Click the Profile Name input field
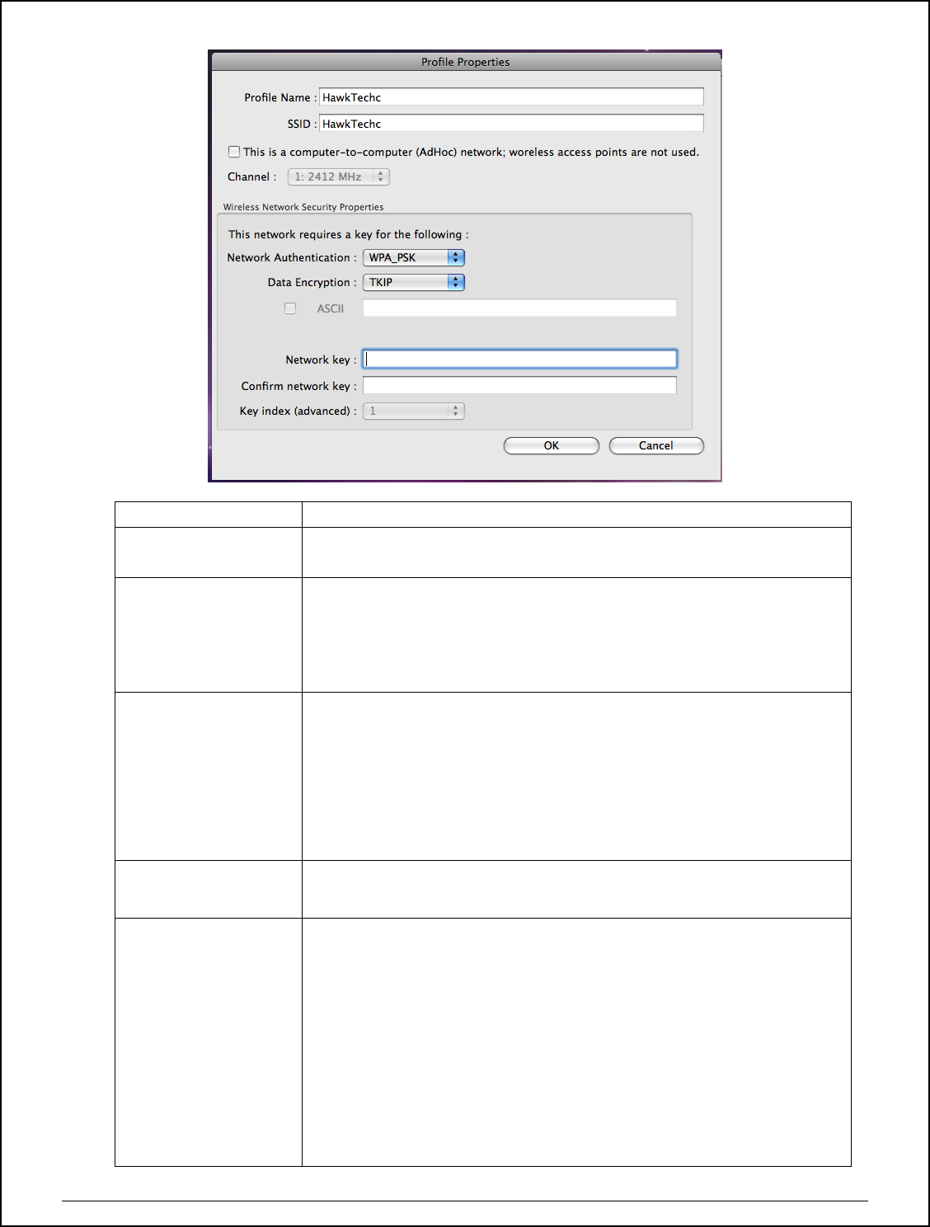The image size is (930, 1227). (x=511, y=97)
